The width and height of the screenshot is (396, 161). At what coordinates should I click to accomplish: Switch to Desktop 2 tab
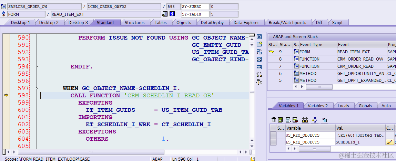pos(49,22)
